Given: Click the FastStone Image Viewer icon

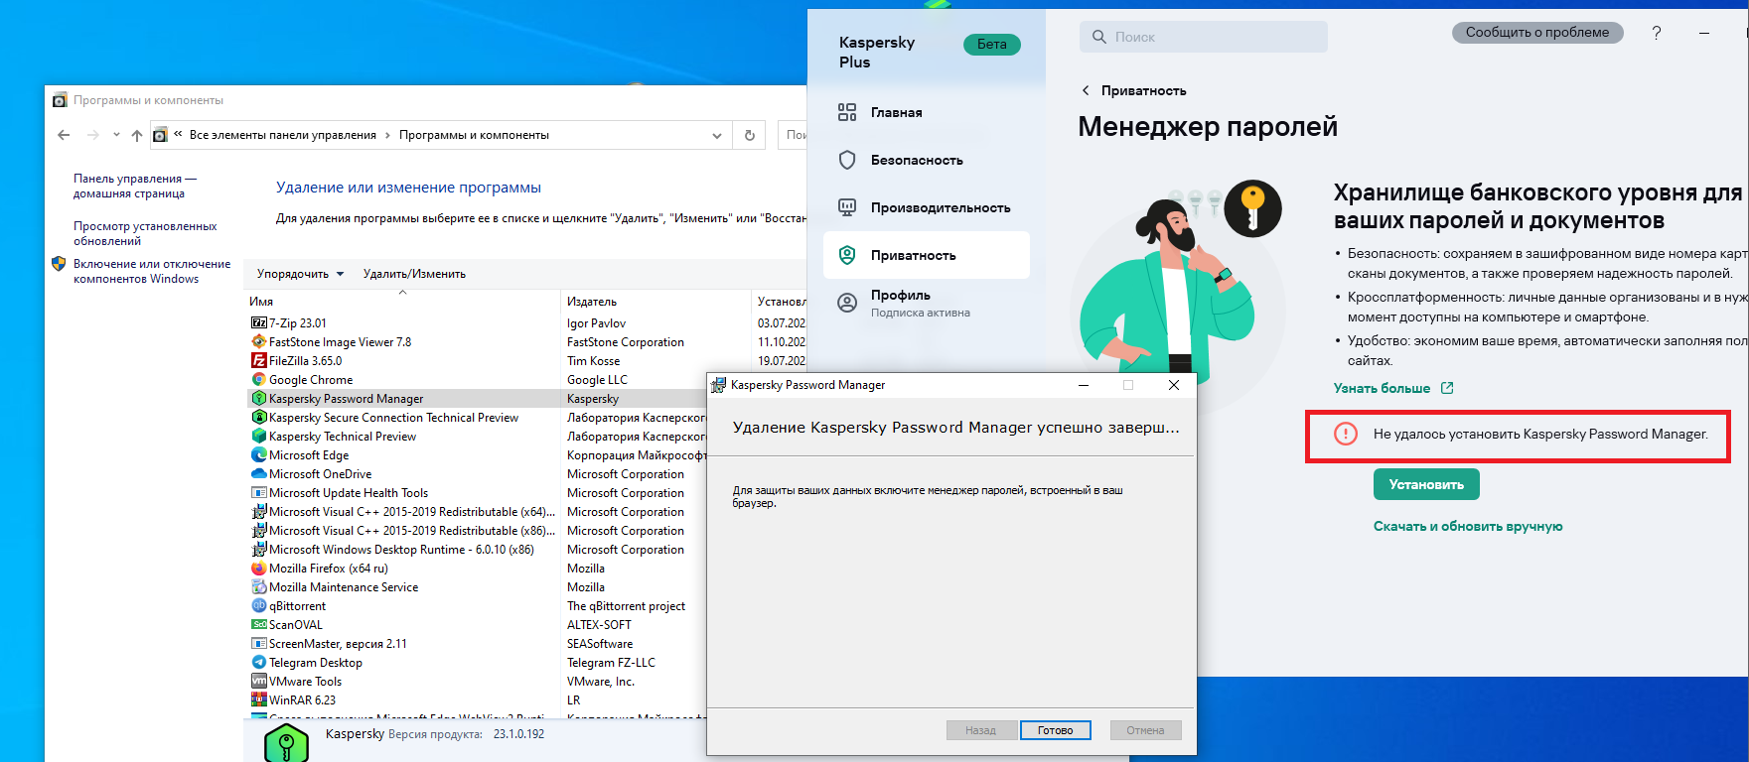Looking at the screenshot, I should pyautogui.click(x=259, y=341).
